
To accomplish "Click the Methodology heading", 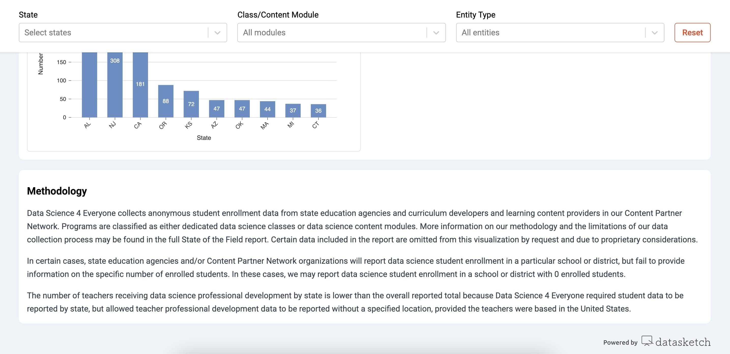I will coord(57,191).
